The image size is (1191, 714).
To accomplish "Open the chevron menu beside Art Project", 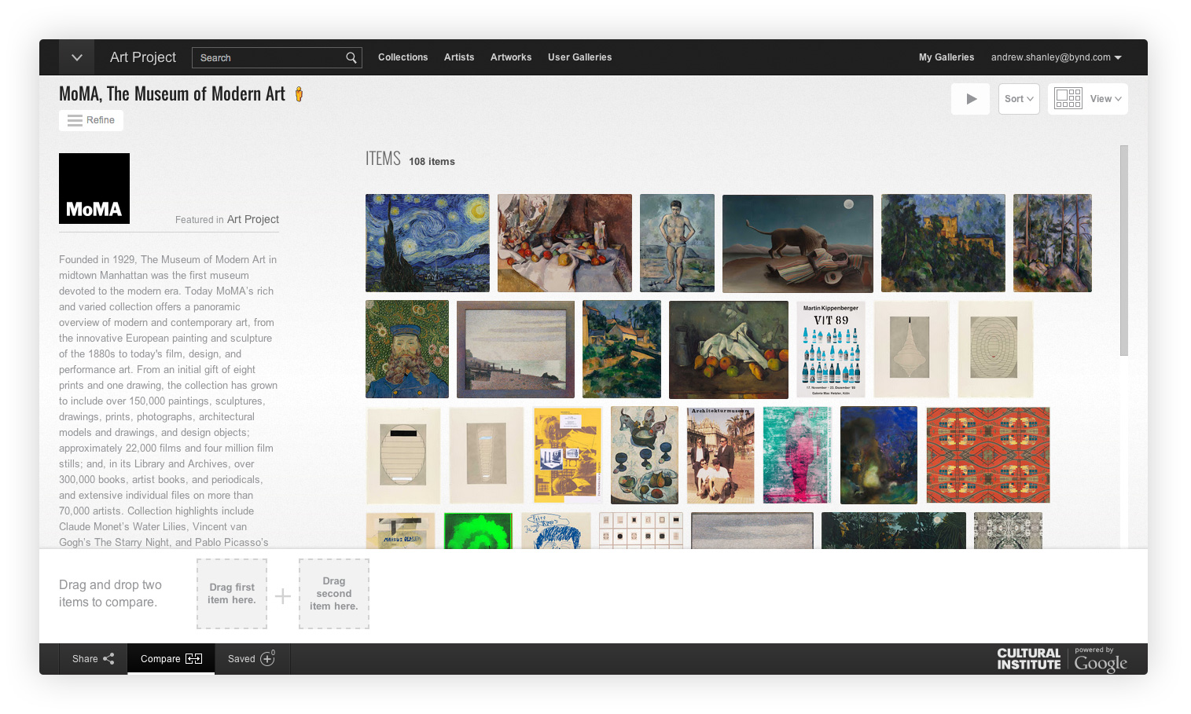I will click(76, 57).
